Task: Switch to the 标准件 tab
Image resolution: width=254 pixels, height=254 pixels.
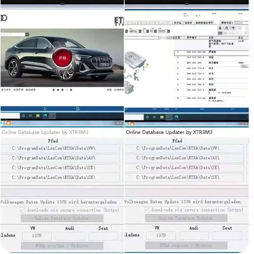Action: click(188, 23)
